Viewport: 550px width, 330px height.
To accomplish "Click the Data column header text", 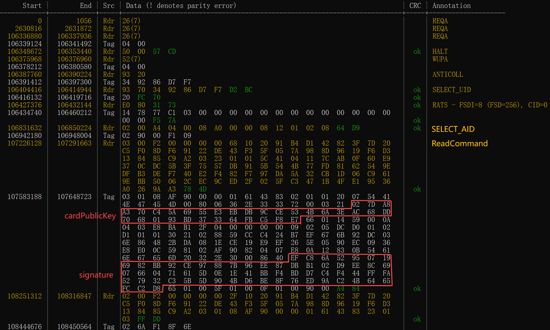I will pos(181,6).
